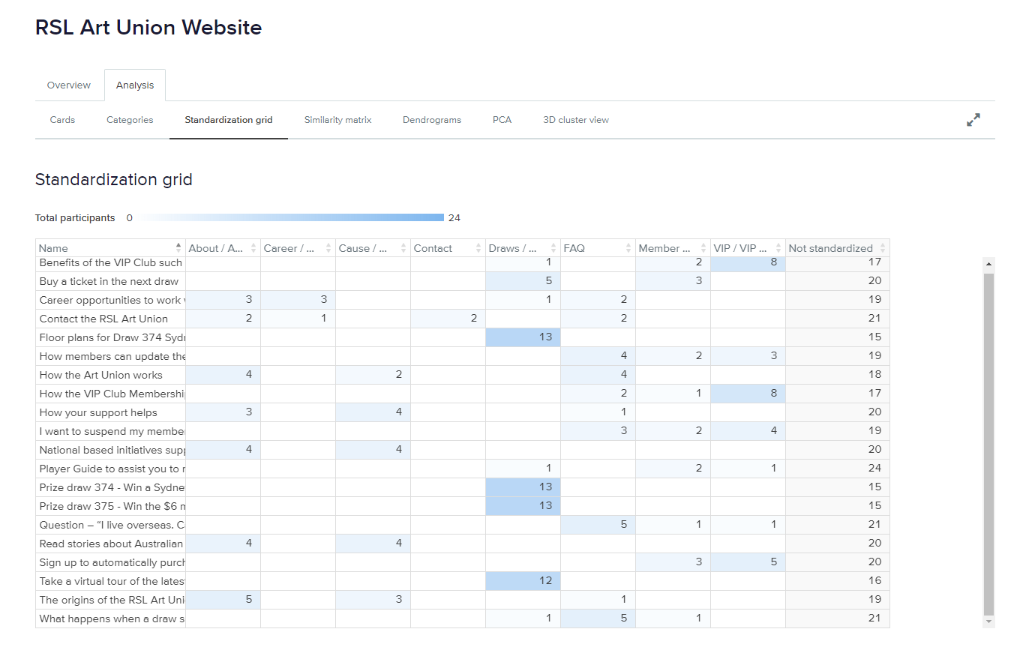This screenshot has height=650, width=1035.
Task: Click 'Prize draw 375' row name
Action: [112, 506]
